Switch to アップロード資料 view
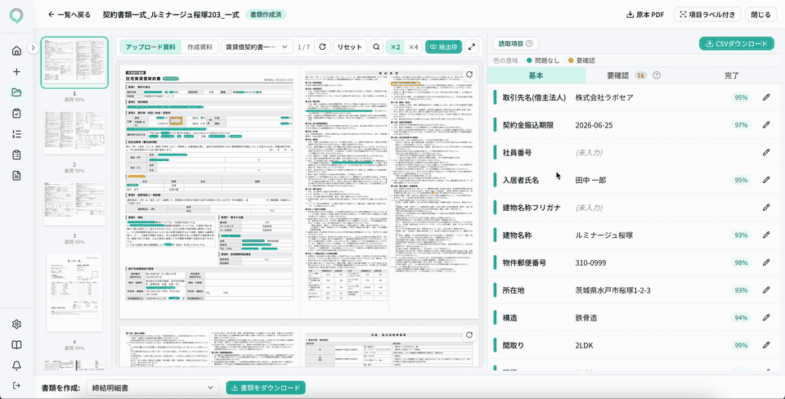The height and width of the screenshot is (399, 785). point(150,47)
